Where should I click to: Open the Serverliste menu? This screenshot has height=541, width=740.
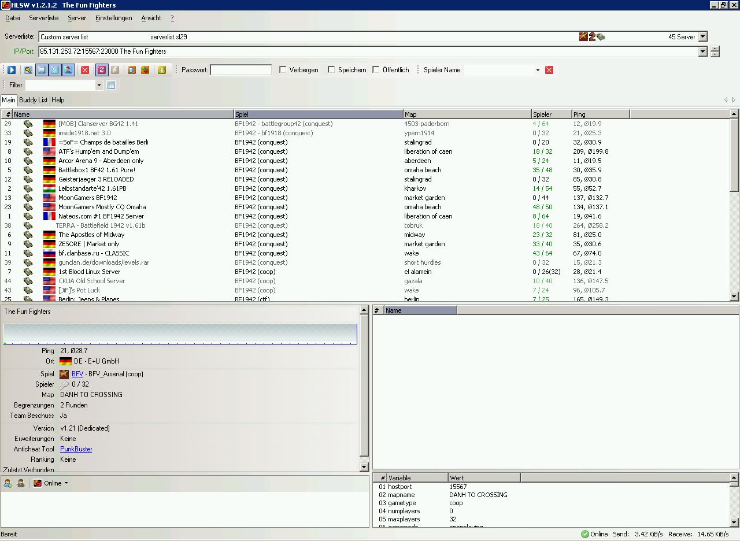click(x=44, y=18)
